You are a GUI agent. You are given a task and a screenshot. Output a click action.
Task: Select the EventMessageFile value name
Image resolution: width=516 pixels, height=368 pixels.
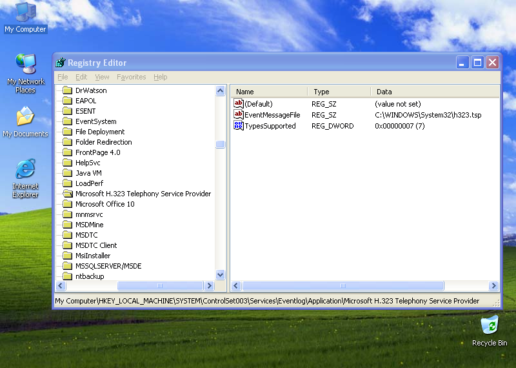[272, 115]
